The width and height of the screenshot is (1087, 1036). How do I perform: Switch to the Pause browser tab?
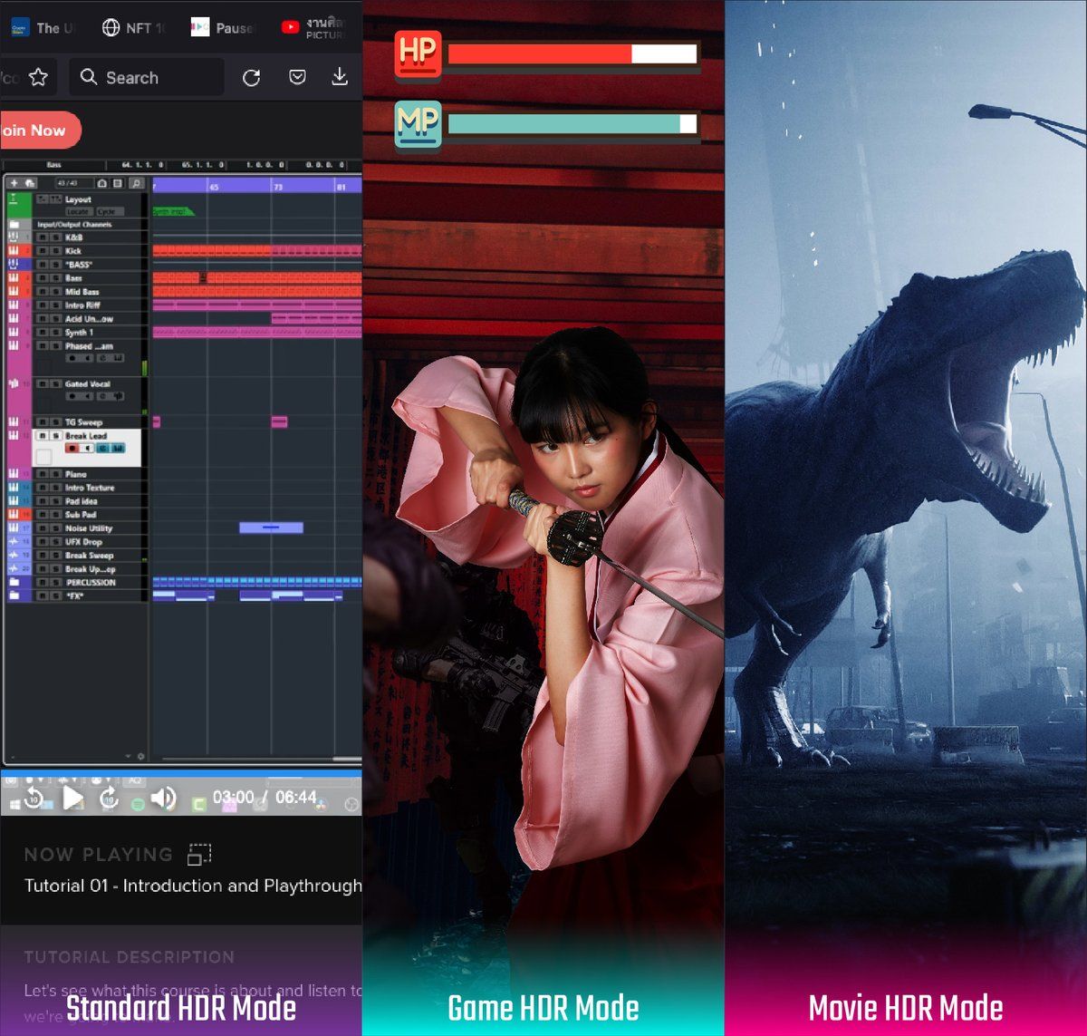click(223, 27)
